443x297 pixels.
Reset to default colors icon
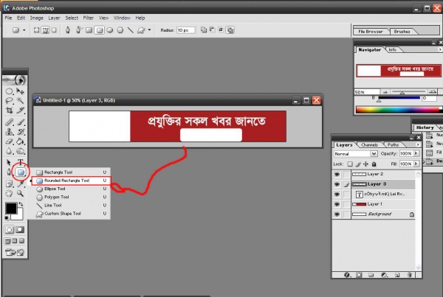pyautogui.click(x=7, y=217)
